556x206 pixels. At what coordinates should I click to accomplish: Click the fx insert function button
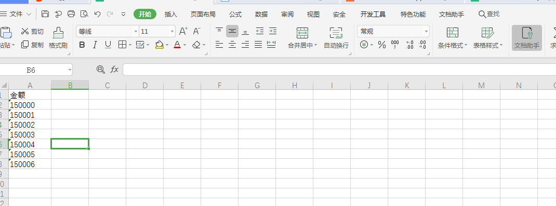coord(114,70)
